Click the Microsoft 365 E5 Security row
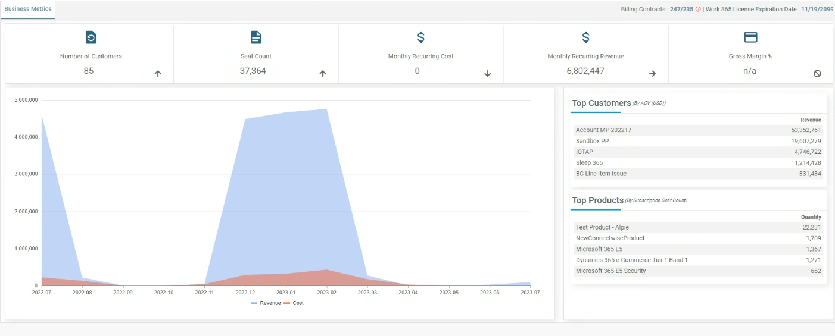The image size is (835, 336). click(x=698, y=271)
